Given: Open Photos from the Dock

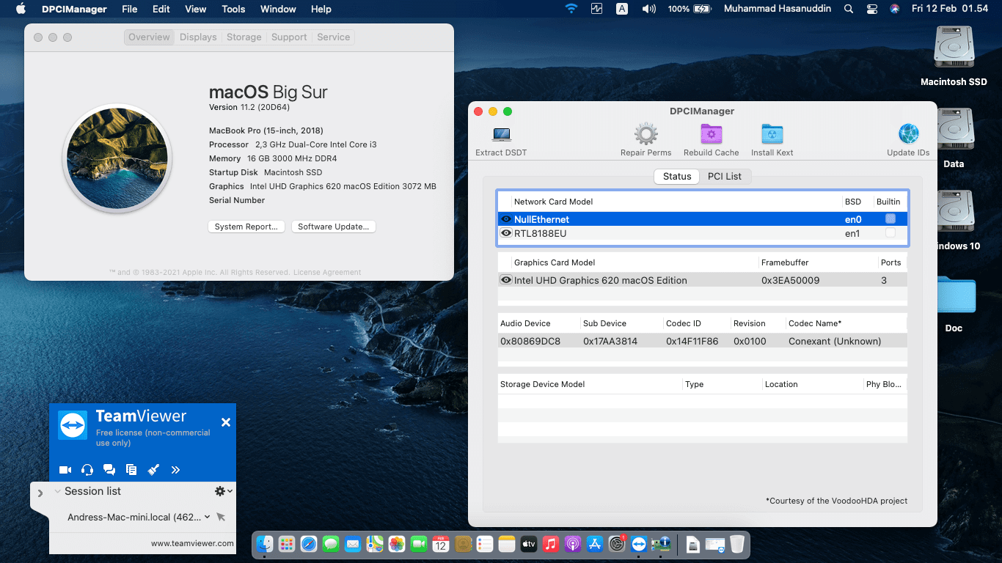Looking at the screenshot, I should click(x=397, y=544).
